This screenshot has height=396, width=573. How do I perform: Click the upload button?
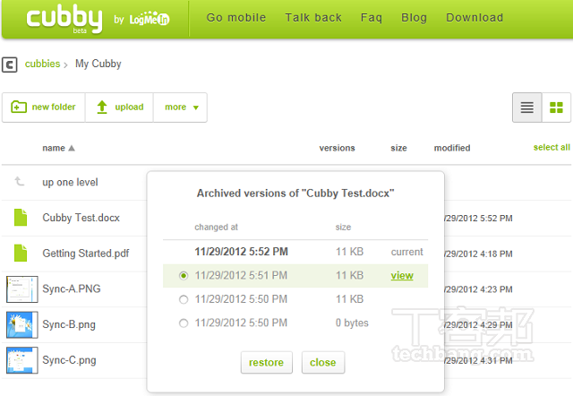[119, 108]
